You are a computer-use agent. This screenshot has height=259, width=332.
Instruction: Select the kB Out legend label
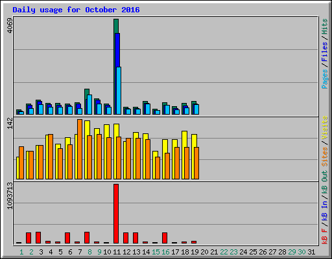pos(324,183)
